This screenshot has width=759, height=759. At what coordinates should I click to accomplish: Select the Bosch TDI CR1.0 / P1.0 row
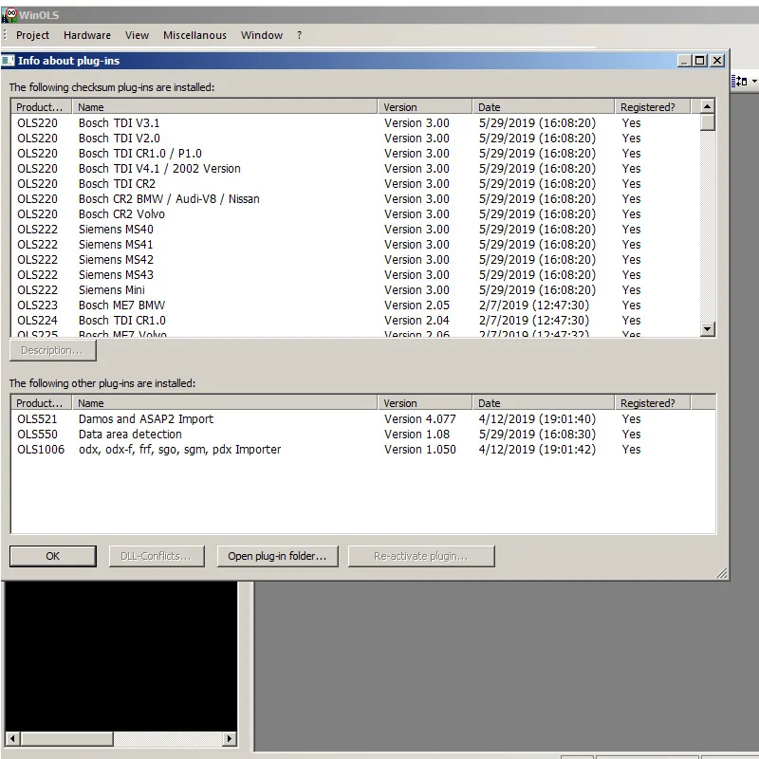tap(355, 154)
